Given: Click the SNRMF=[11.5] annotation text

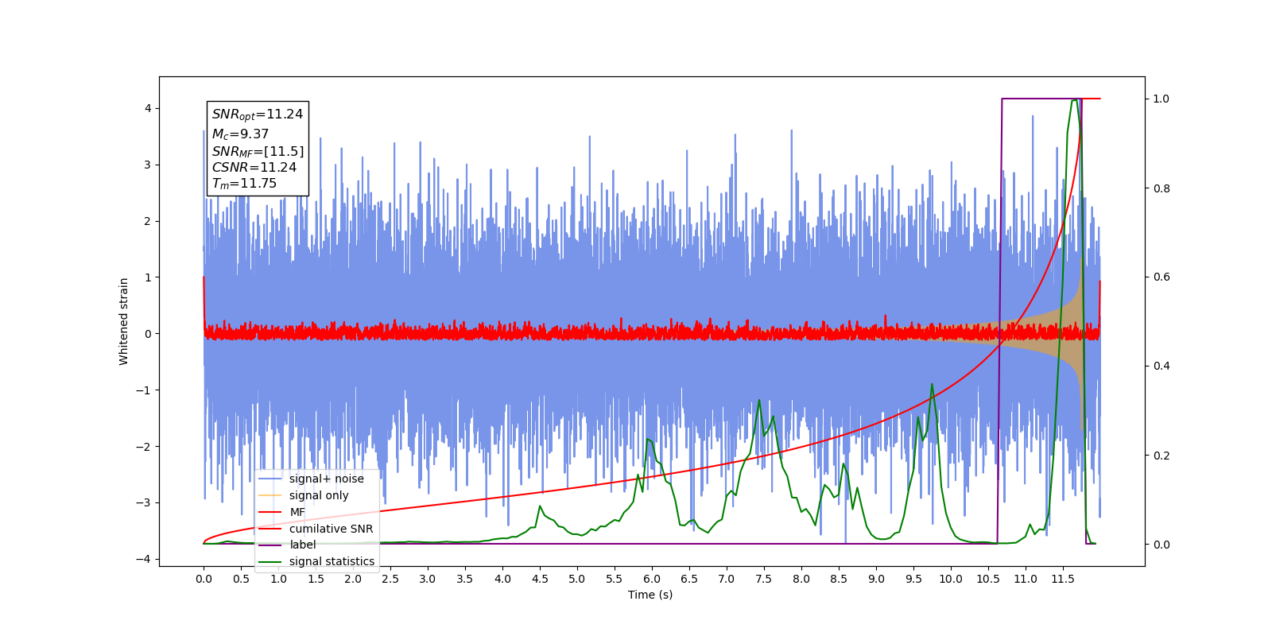Looking at the screenshot, I should [258, 151].
